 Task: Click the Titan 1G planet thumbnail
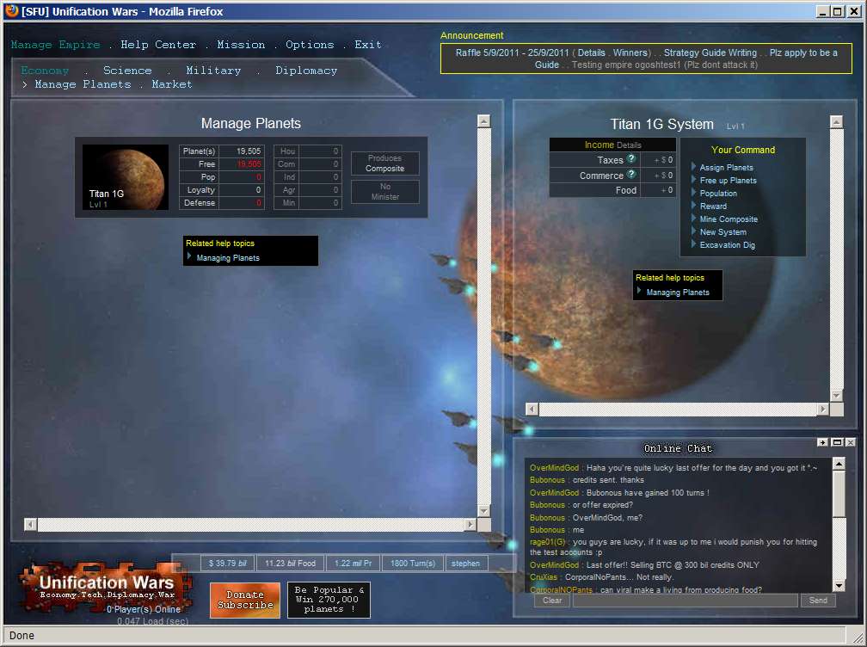point(126,176)
